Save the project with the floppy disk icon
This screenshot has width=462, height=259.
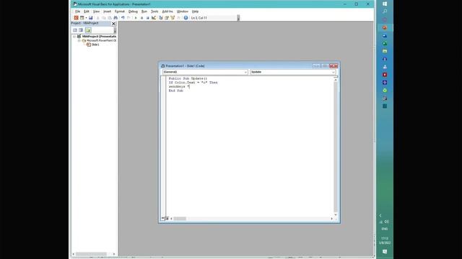tap(91, 18)
